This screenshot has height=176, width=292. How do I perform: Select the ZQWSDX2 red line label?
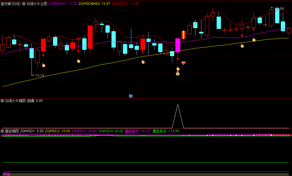pyautogui.click(x=125, y=4)
